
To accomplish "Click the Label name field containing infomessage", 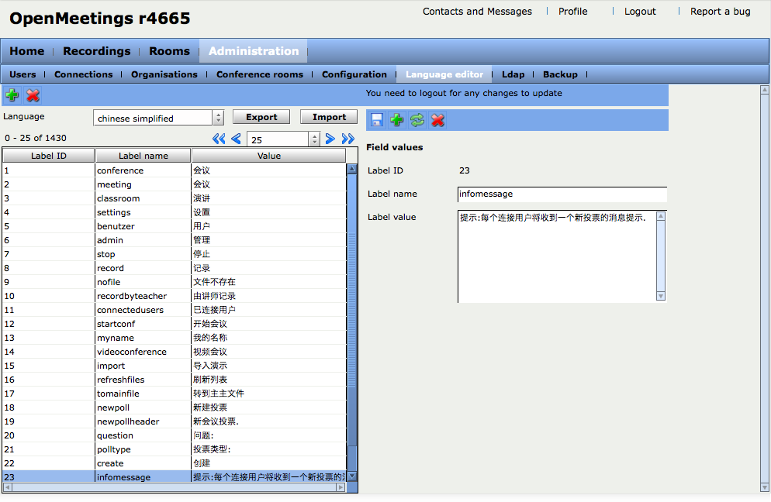I will [562, 194].
